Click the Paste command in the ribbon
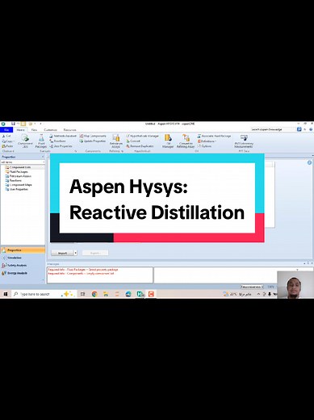Viewport: 314px width, 420px height. [x=7, y=146]
